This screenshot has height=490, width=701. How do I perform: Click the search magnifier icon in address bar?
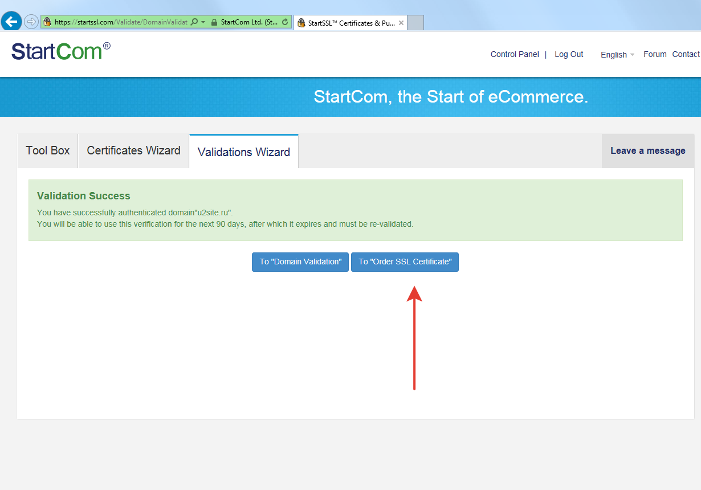194,22
